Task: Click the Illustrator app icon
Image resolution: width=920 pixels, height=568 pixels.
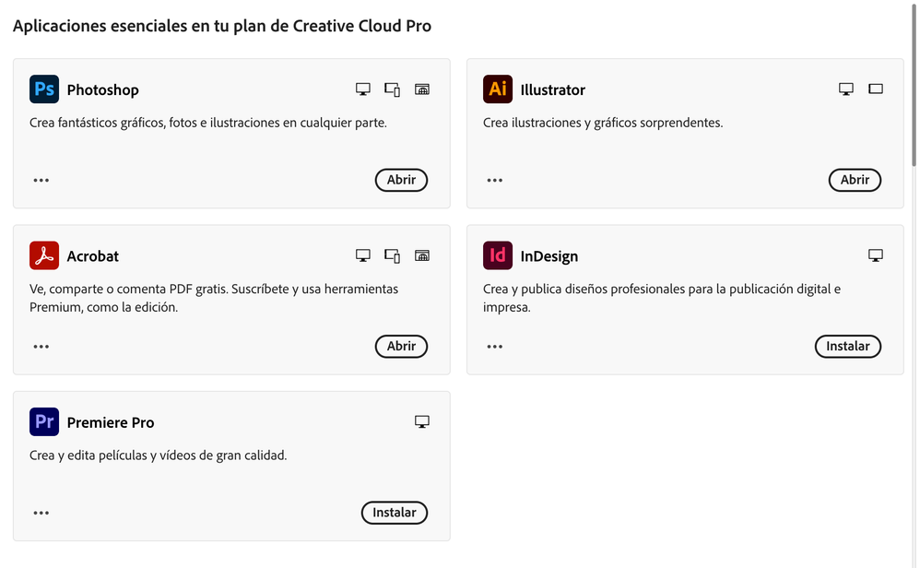Action: point(498,89)
